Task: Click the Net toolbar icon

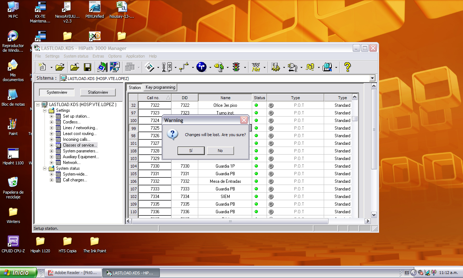Action: pos(256,67)
